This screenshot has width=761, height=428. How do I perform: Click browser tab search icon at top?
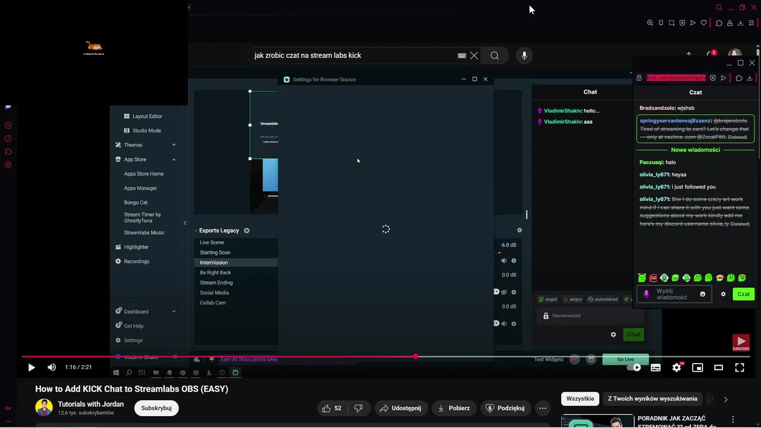[x=719, y=8]
